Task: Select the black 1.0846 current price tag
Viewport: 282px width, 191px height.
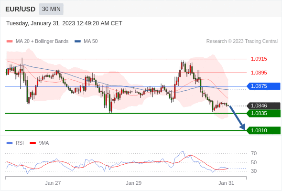Action: point(263,106)
